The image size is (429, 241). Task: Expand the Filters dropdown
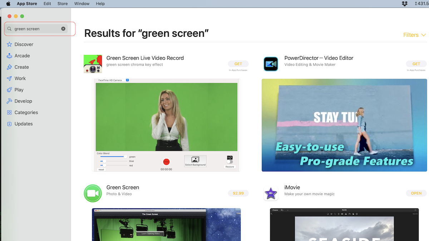(414, 35)
